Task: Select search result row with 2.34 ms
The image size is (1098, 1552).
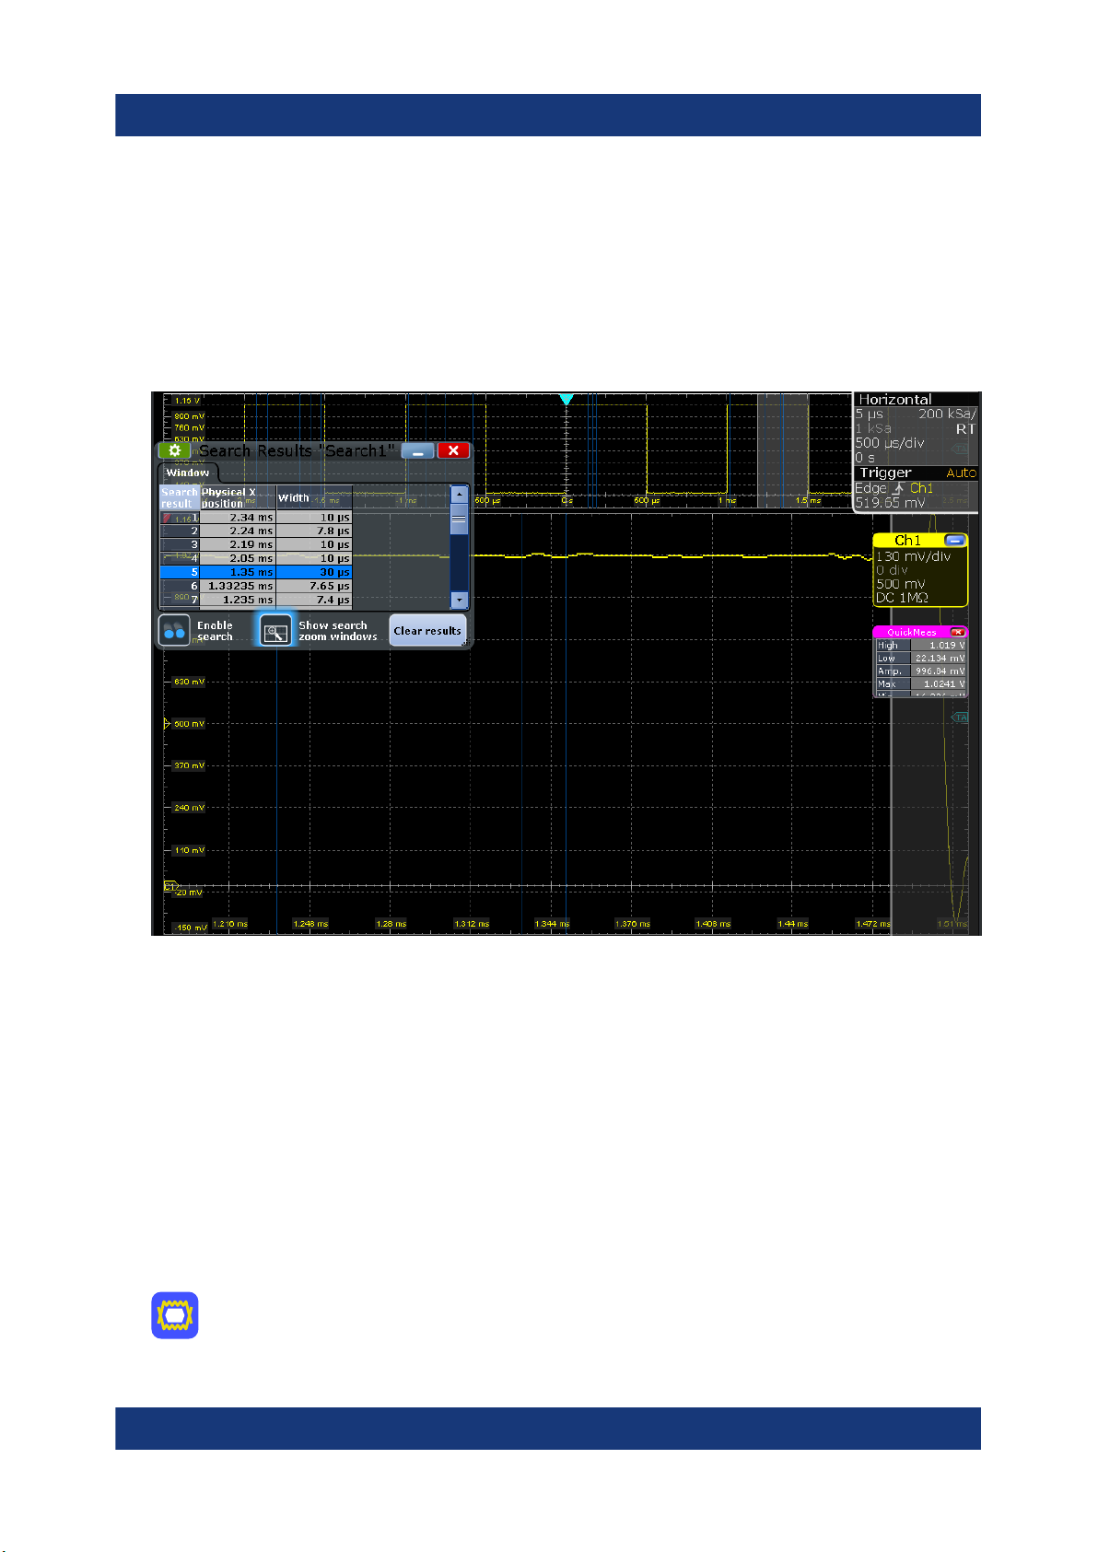Action: tap(256, 518)
